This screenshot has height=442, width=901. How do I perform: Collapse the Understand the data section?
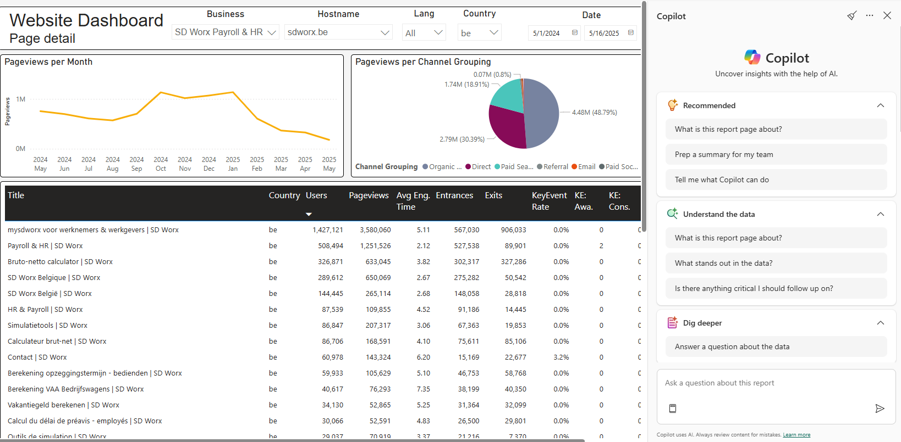point(881,214)
